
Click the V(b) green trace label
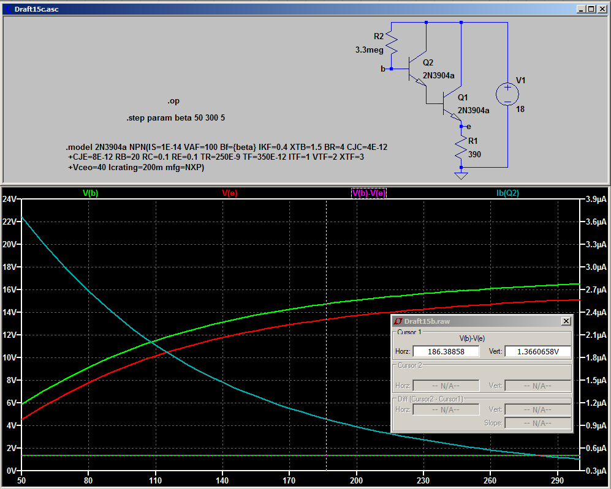click(91, 193)
